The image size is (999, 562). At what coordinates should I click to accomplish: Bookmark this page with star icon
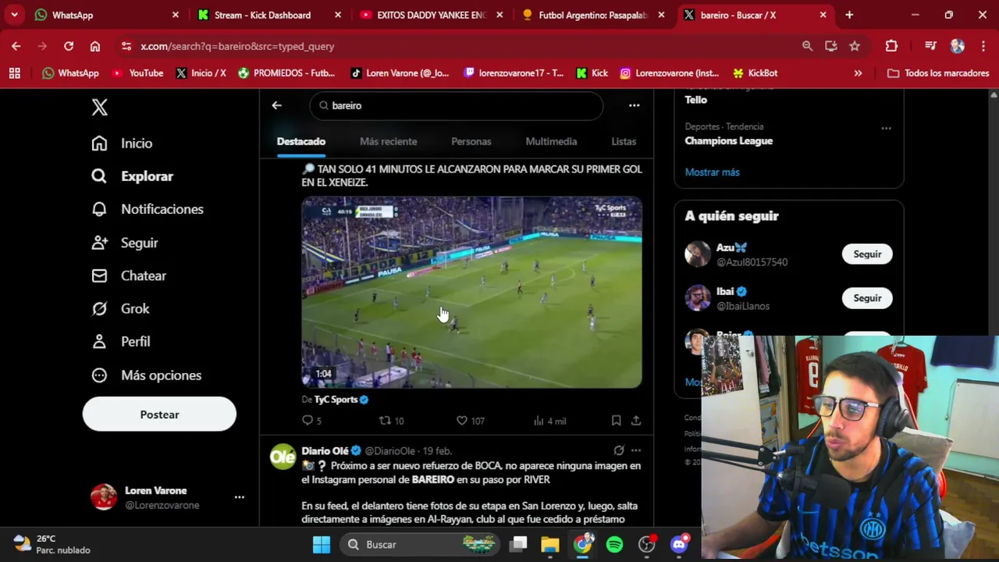pyautogui.click(x=855, y=46)
